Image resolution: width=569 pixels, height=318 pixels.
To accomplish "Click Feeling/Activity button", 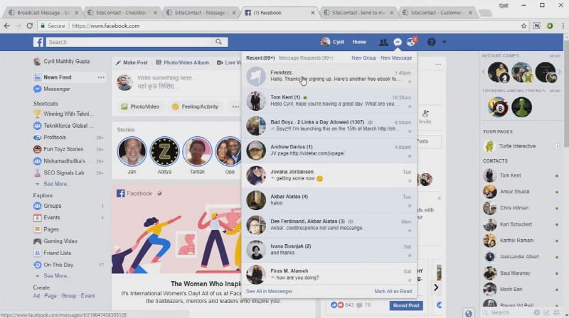I will click(195, 106).
